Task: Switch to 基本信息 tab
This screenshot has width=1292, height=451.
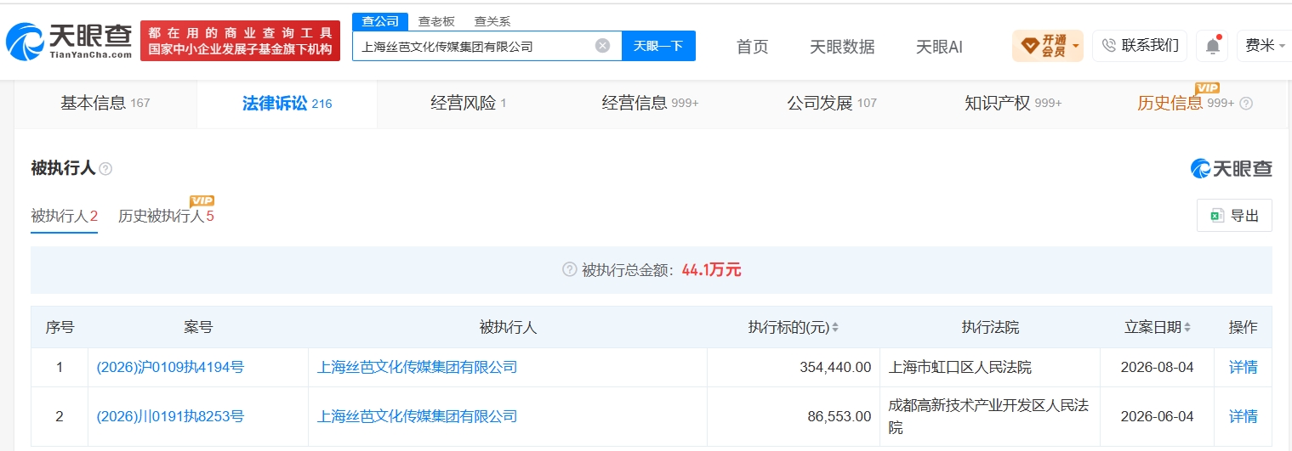Action: 105,104
